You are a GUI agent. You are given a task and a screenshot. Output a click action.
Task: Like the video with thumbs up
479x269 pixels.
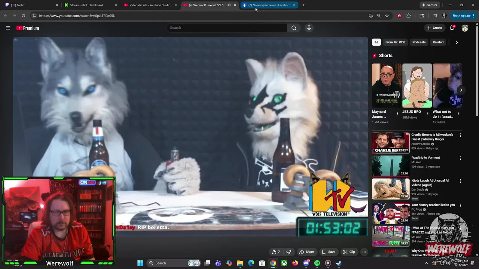(276, 252)
